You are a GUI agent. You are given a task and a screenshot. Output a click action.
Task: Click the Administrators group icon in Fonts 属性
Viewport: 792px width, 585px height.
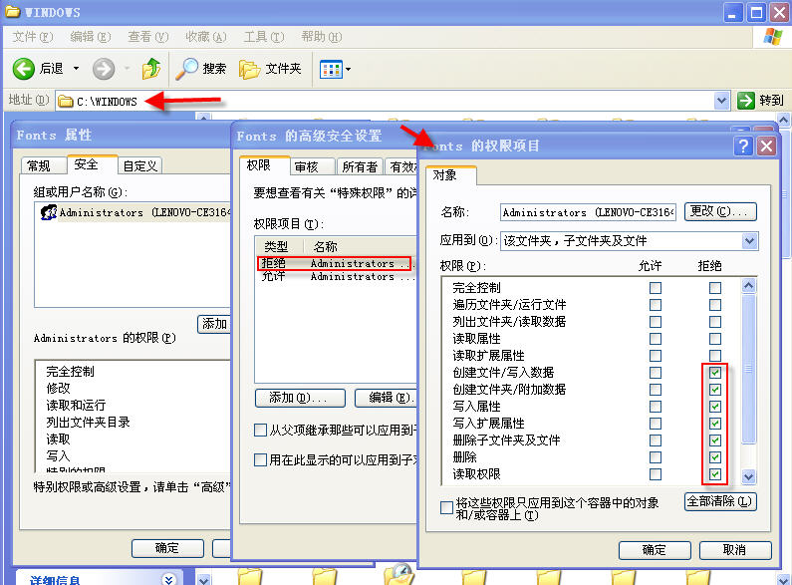[49, 212]
